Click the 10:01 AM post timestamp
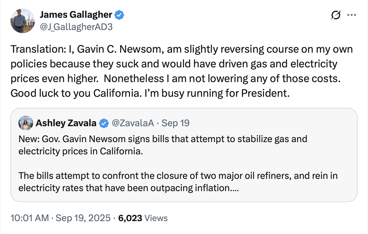 point(29,218)
